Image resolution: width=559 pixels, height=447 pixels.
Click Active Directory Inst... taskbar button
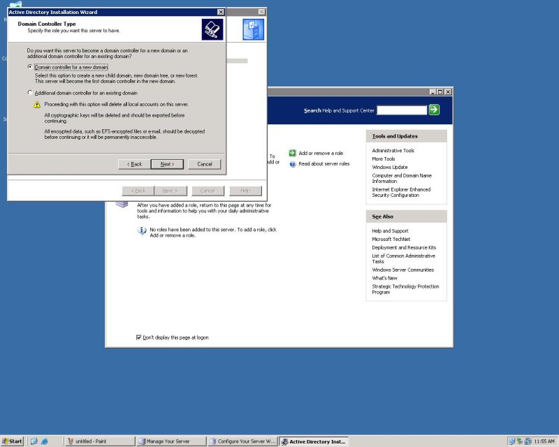[x=314, y=441]
